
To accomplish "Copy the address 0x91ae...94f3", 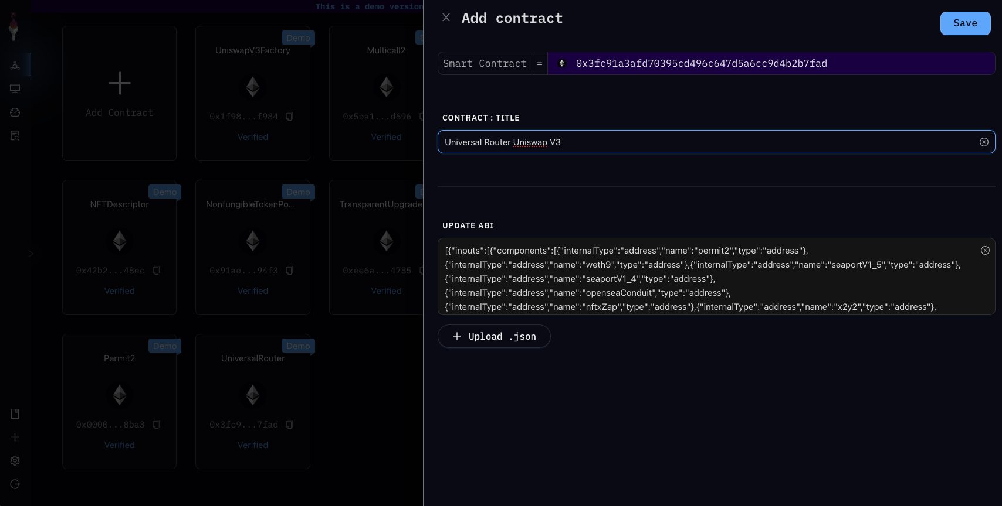I will pyautogui.click(x=290, y=271).
